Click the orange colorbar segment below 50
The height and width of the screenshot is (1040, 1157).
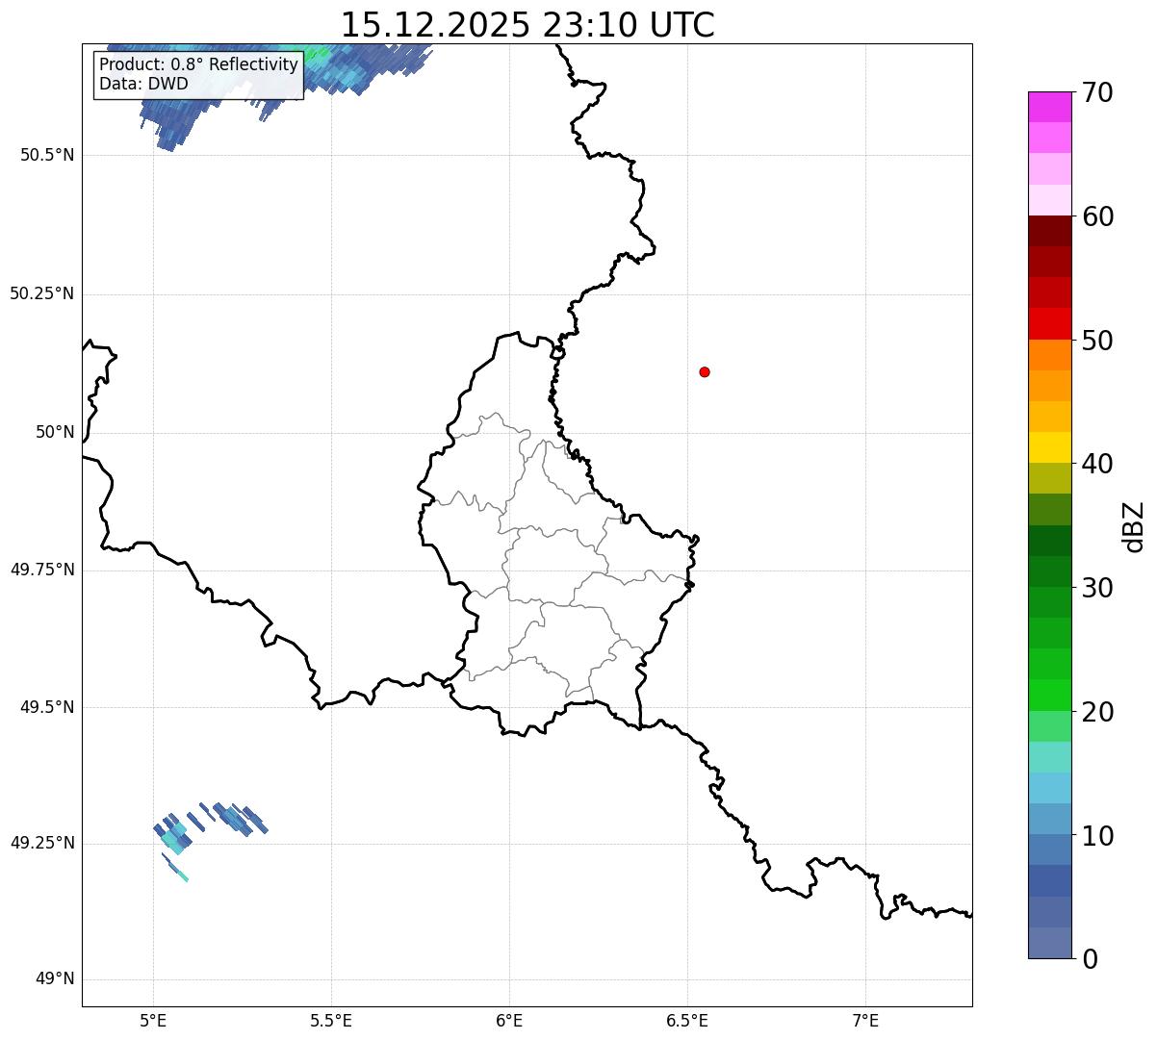pos(1049,354)
